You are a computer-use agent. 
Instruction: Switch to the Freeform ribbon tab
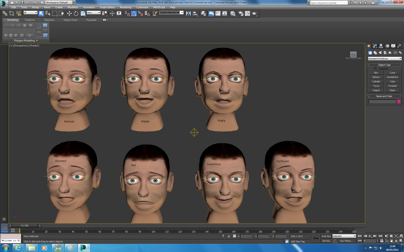(x=30, y=20)
